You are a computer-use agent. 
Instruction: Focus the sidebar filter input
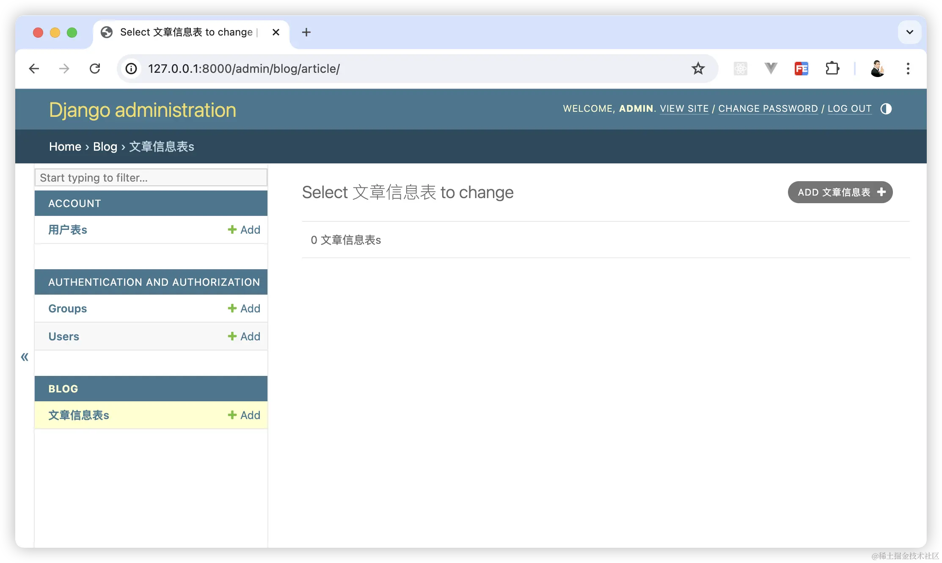(151, 178)
